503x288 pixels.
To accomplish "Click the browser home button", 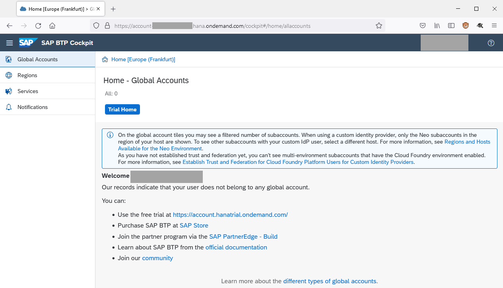I will pyautogui.click(x=52, y=25).
